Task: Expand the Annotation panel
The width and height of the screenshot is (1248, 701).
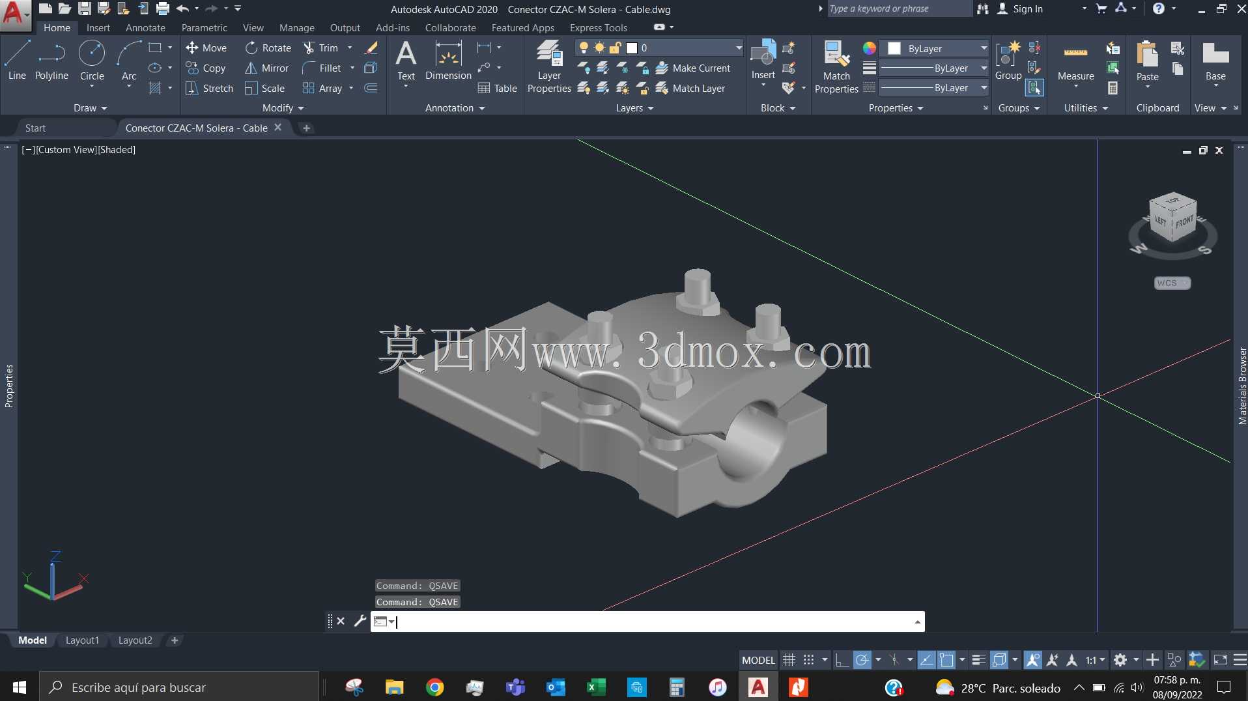Action: (x=455, y=108)
